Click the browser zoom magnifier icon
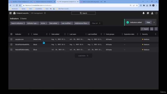The height and width of the screenshot is (94, 167). 130,5
